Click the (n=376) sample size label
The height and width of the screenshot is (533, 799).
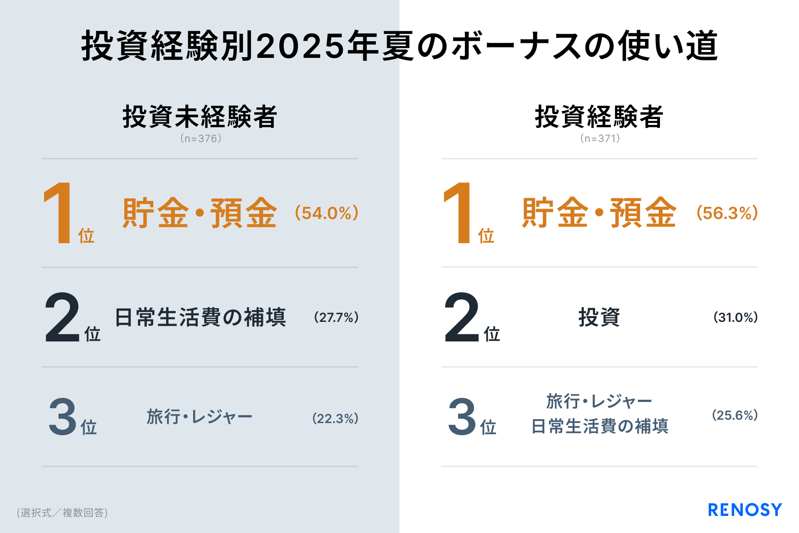[x=201, y=138]
